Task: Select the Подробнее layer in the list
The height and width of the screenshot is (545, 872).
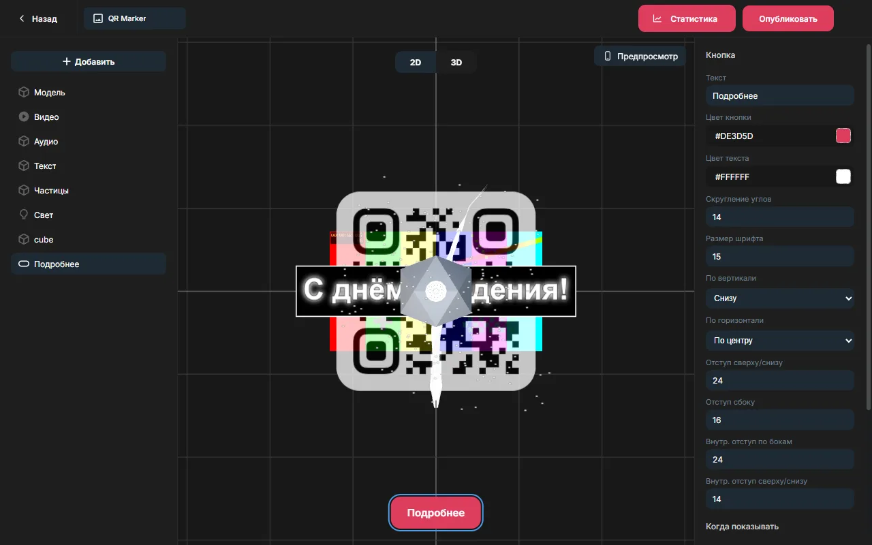Action: [89, 264]
